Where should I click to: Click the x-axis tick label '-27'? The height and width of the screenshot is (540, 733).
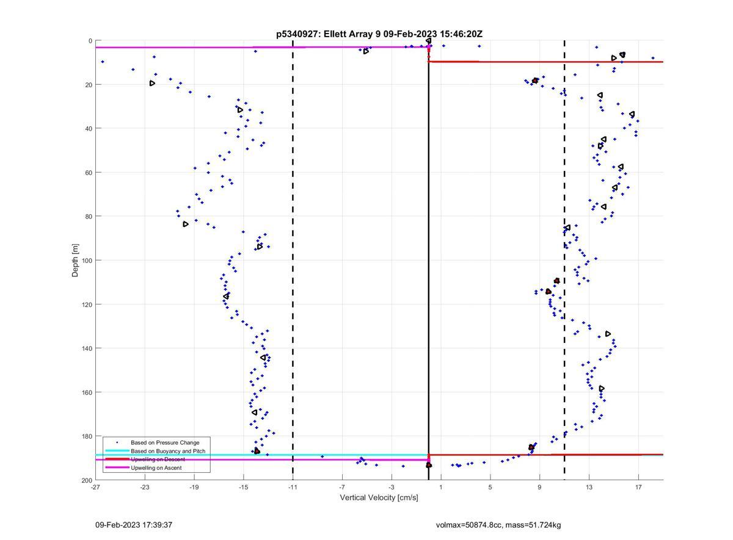[95, 488]
